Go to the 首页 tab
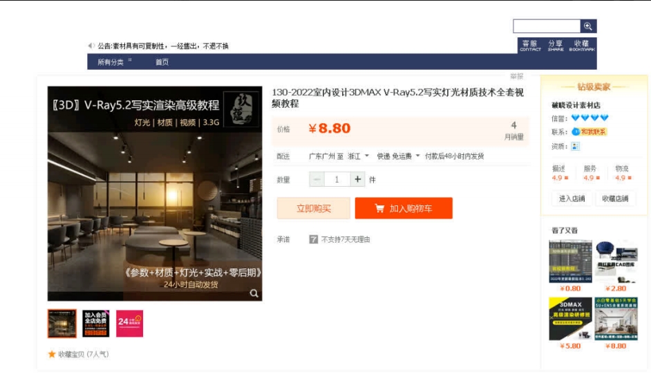 tap(162, 62)
